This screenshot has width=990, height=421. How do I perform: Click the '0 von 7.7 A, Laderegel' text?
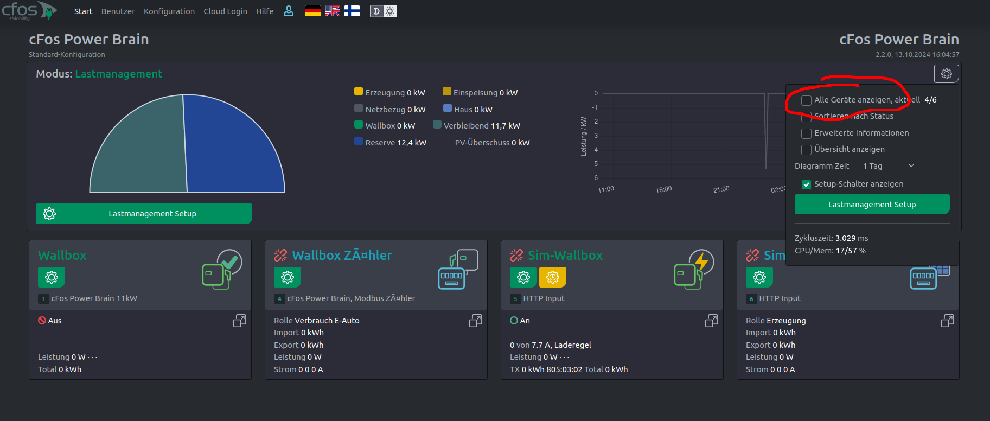coord(551,345)
